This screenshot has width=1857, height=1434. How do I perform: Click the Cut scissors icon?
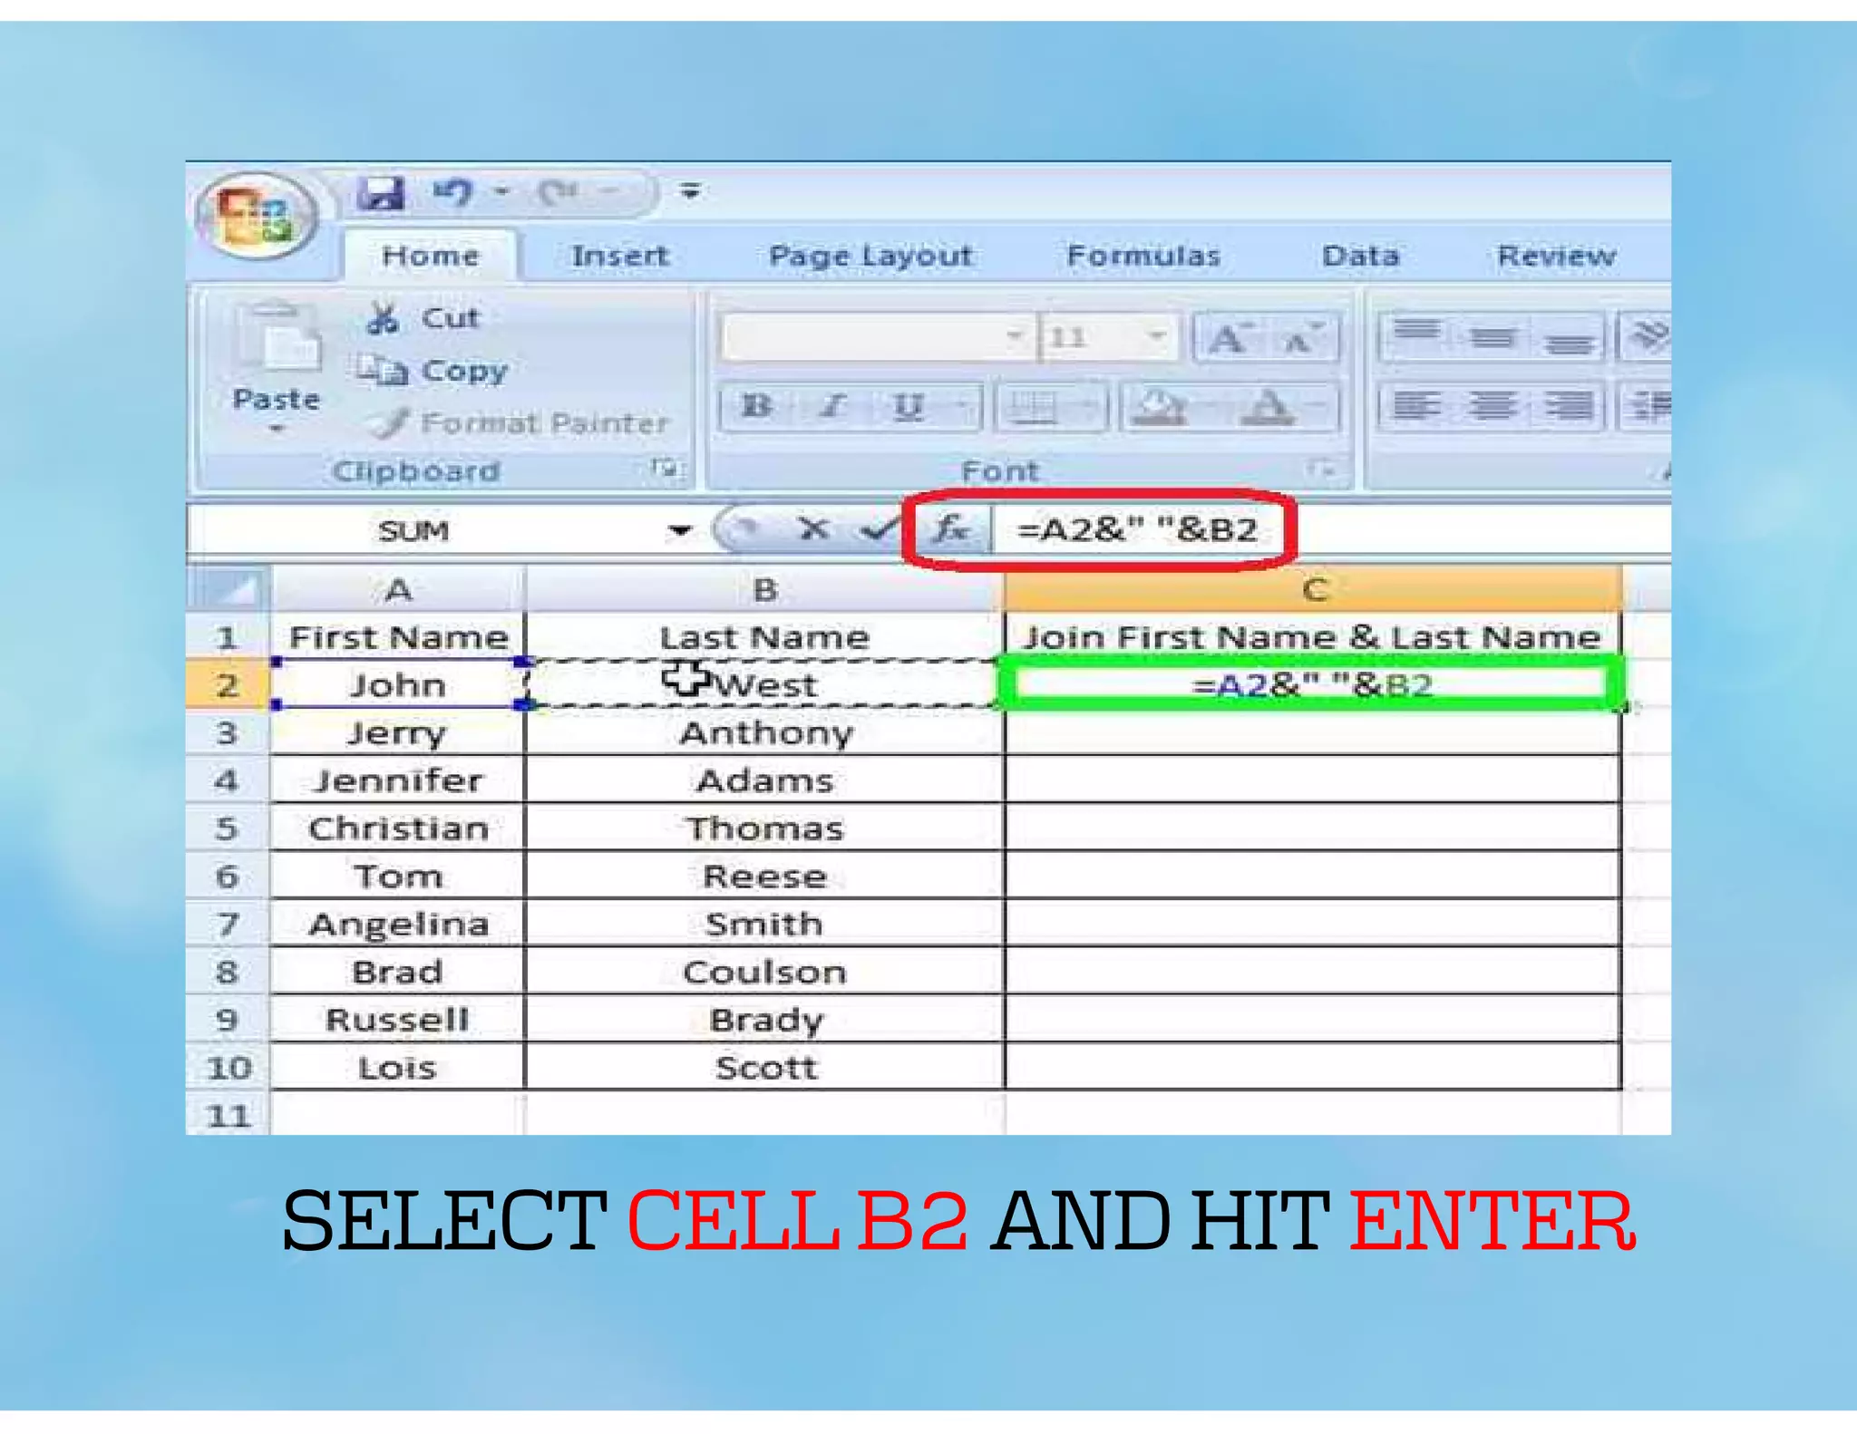click(x=383, y=318)
